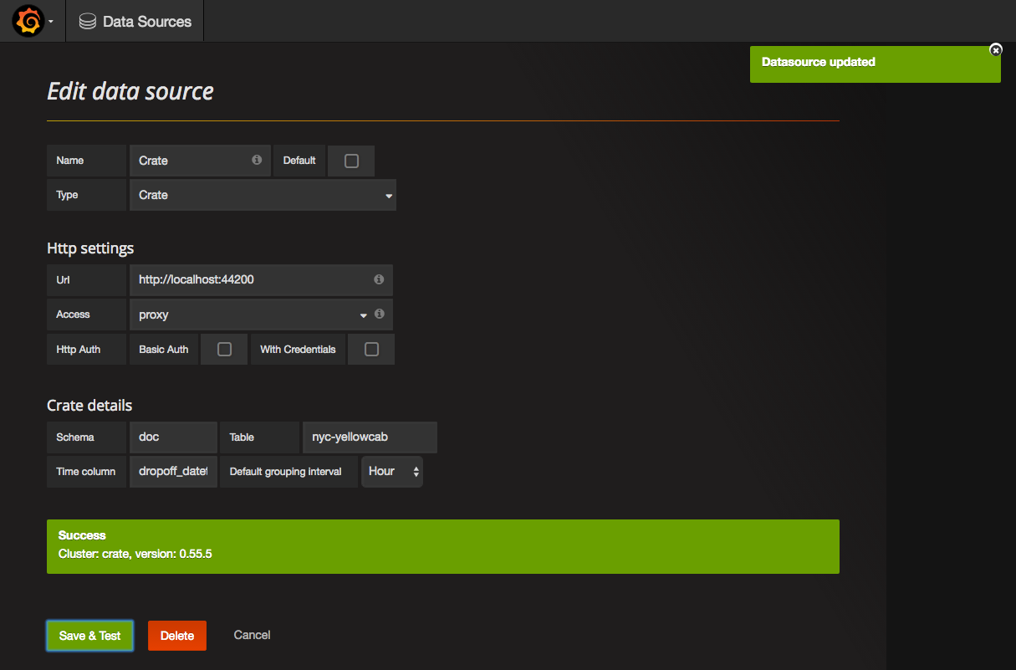Click the Datasource updated notification text
1016x670 pixels.
point(819,62)
